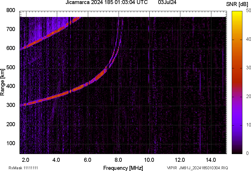The height and width of the screenshot is (171, 251).
Task: Click the frequency tick label '8.0'
Action: tap(118, 160)
